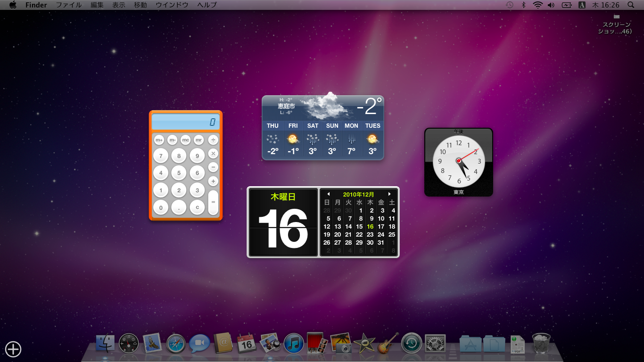
Task: Click the calculator c clear key
Action: [x=197, y=207]
